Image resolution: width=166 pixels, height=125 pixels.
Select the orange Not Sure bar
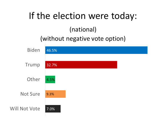[x=55, y=94]
